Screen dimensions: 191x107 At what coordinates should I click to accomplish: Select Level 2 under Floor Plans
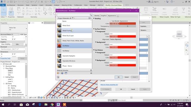pos(10,73)
